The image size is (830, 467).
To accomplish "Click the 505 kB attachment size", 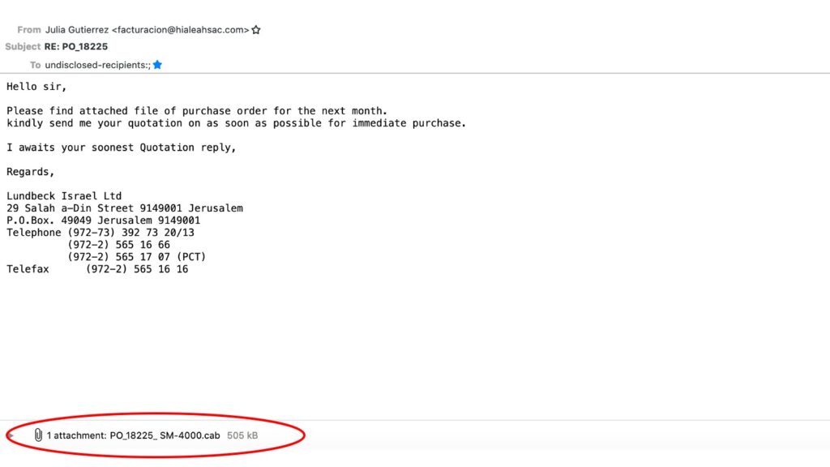I will pos(242,435).
